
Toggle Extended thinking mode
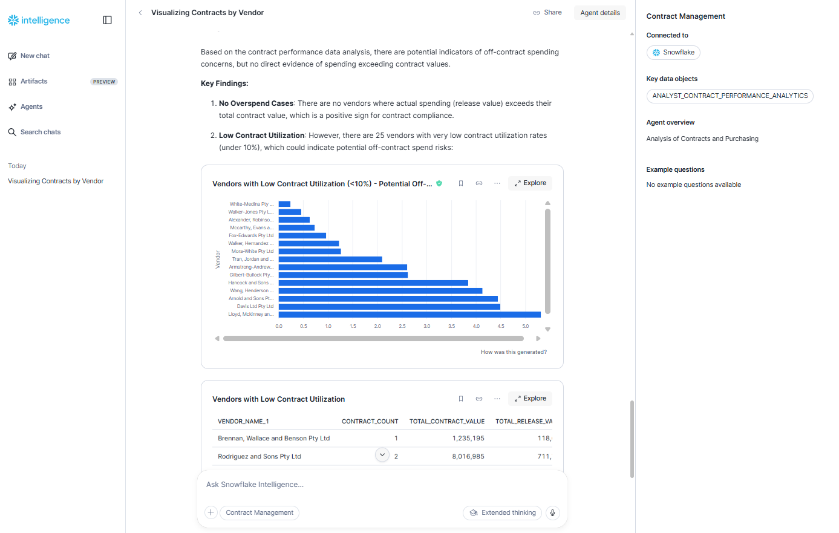pyautogui.click(x=502, y=512)
